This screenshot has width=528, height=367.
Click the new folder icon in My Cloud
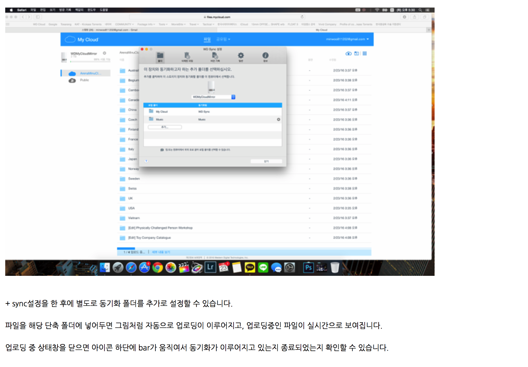coord(357,54)
